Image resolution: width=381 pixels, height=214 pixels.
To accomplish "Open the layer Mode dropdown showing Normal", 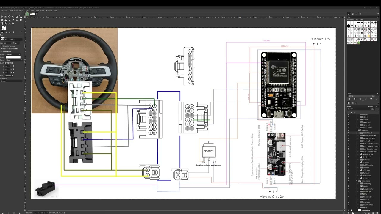I will (x=371, y=106).
